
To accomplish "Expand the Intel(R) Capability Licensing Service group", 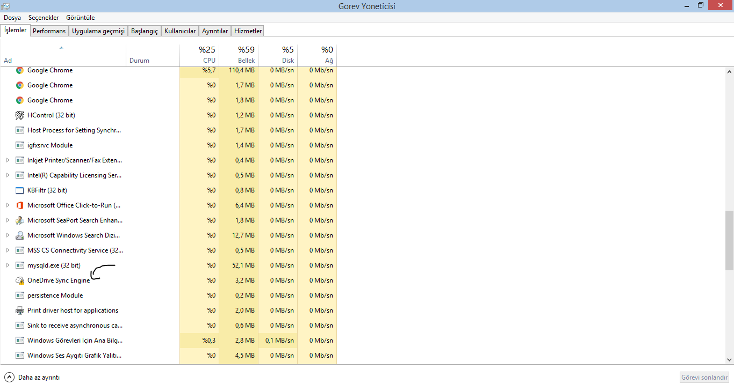I will [x=8, y=175].
